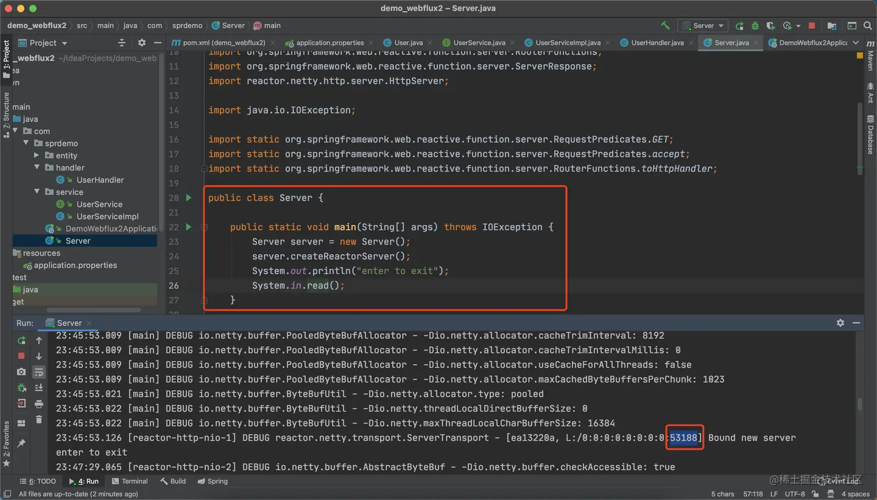Open the Run panel layout icon
877x500 pixels.
21,423
